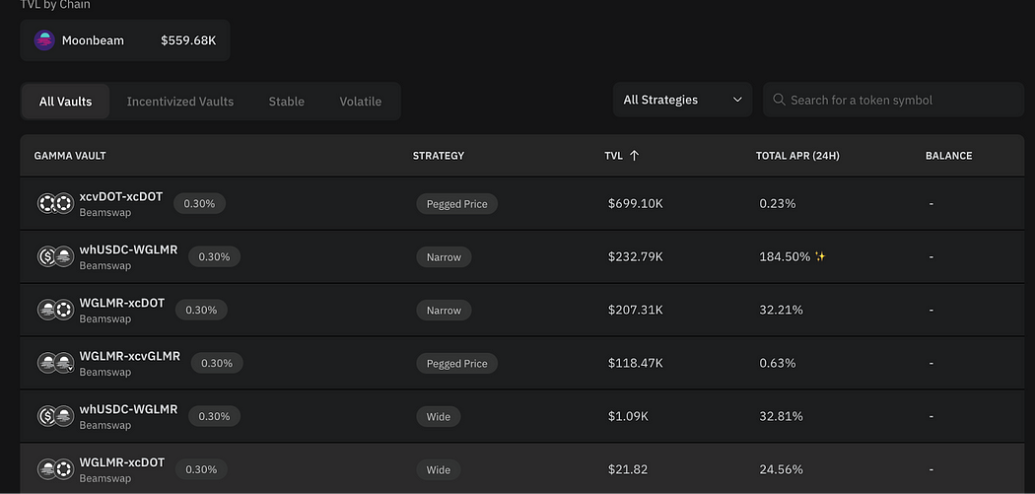Click the Moonbeam chain logo icon
This screenshot has height=494, width=1035.
point(44,40)
